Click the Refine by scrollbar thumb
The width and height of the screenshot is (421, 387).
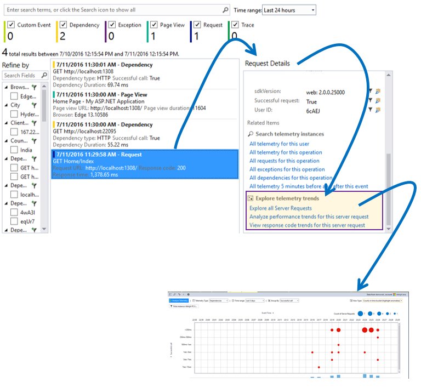click(44, 106)
